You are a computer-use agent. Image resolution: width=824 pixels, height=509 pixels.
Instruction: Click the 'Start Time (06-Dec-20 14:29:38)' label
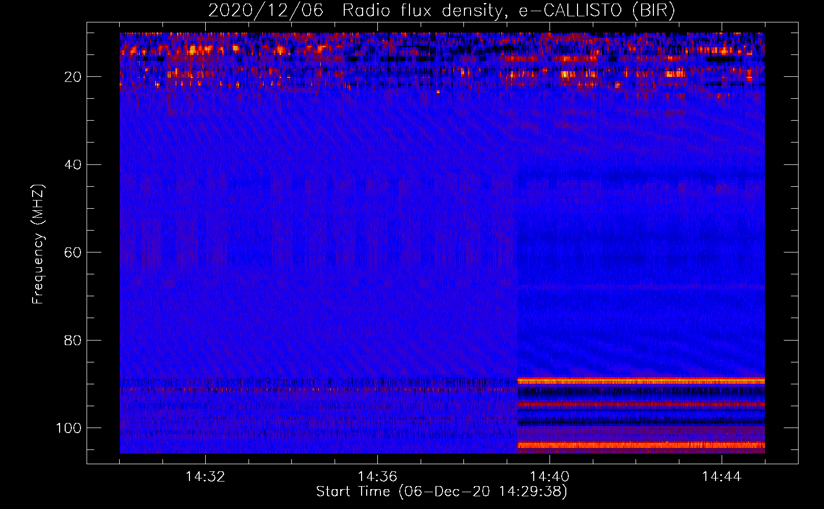click(442, 492)
